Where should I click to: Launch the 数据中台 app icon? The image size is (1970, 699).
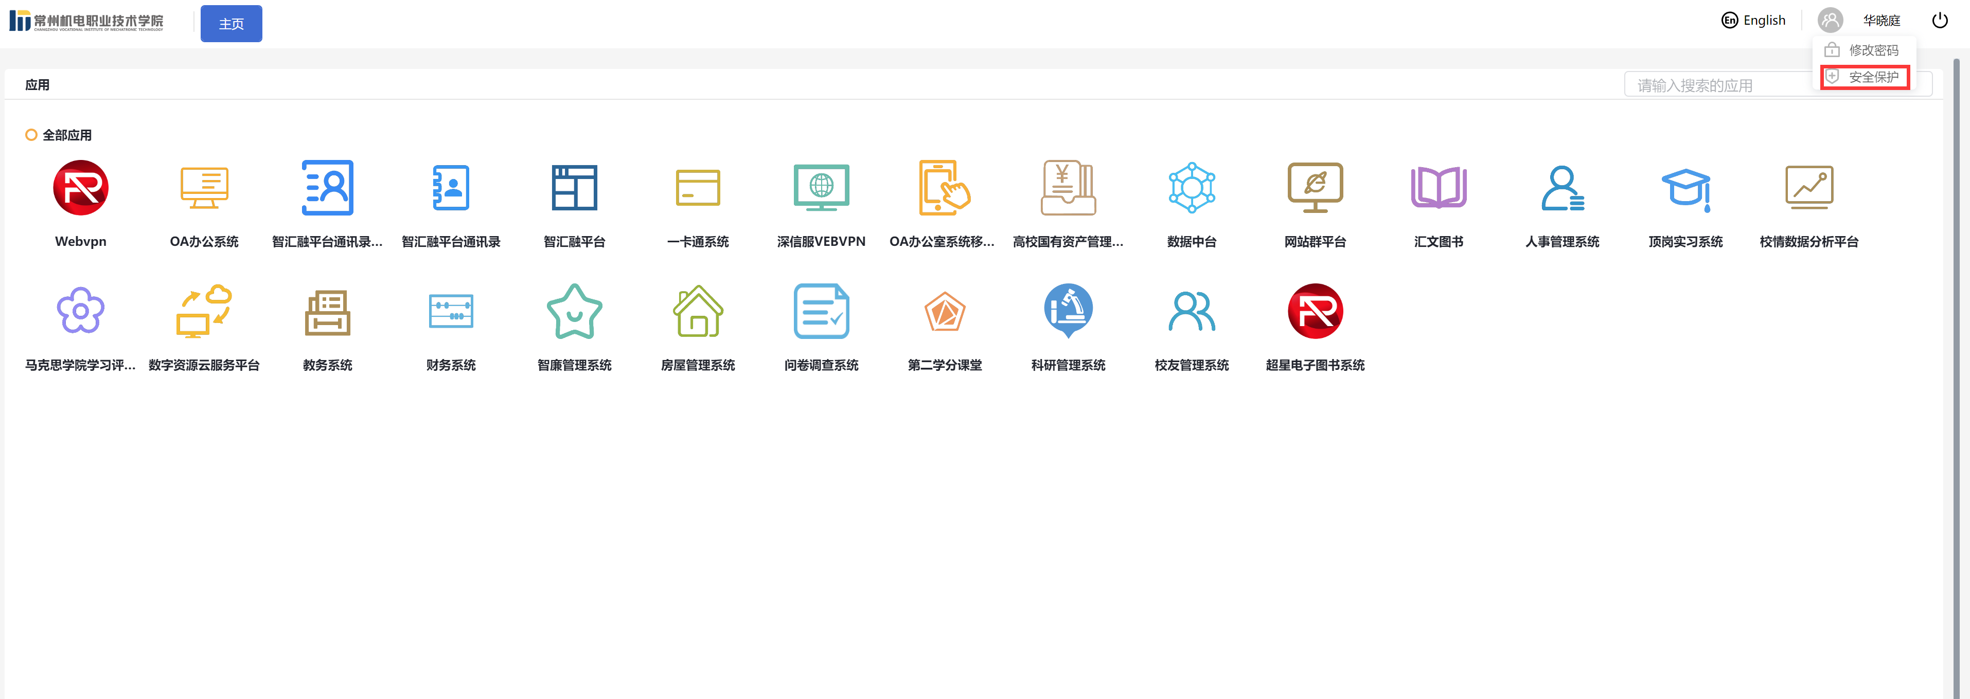tap(1192, 188)
